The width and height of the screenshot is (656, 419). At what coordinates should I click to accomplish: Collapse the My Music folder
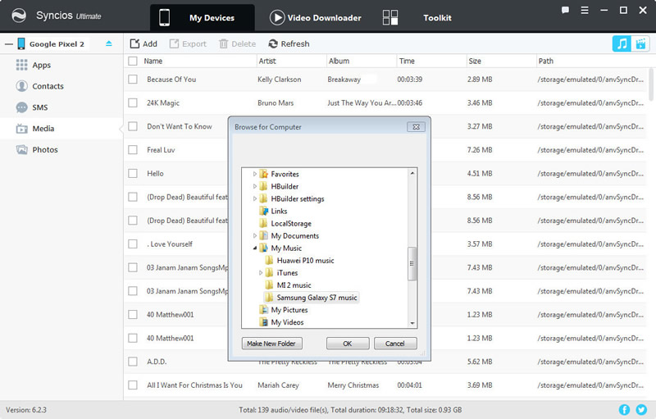tap(254, 248)
